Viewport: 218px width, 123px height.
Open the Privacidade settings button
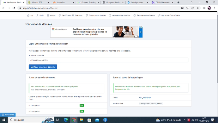(8, 115)
